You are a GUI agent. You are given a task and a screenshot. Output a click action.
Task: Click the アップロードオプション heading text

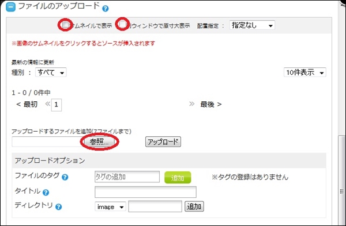(50, 160)
